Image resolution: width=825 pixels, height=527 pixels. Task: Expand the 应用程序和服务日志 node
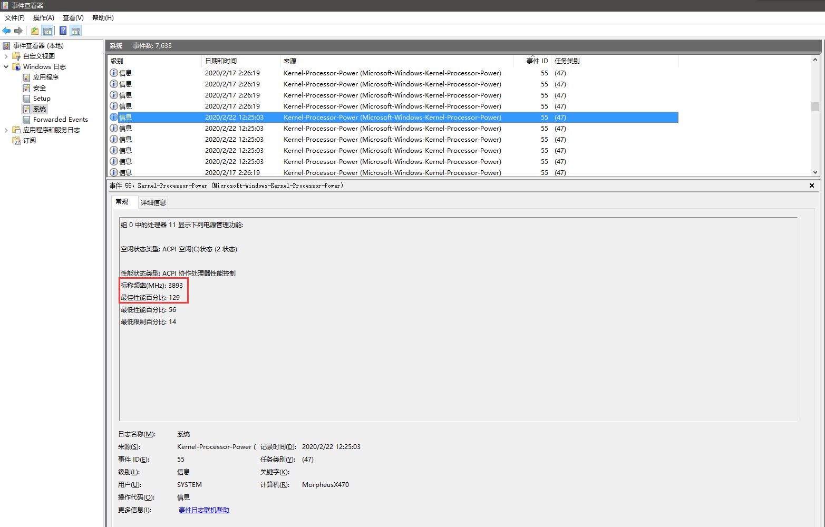tap(6, 130)
